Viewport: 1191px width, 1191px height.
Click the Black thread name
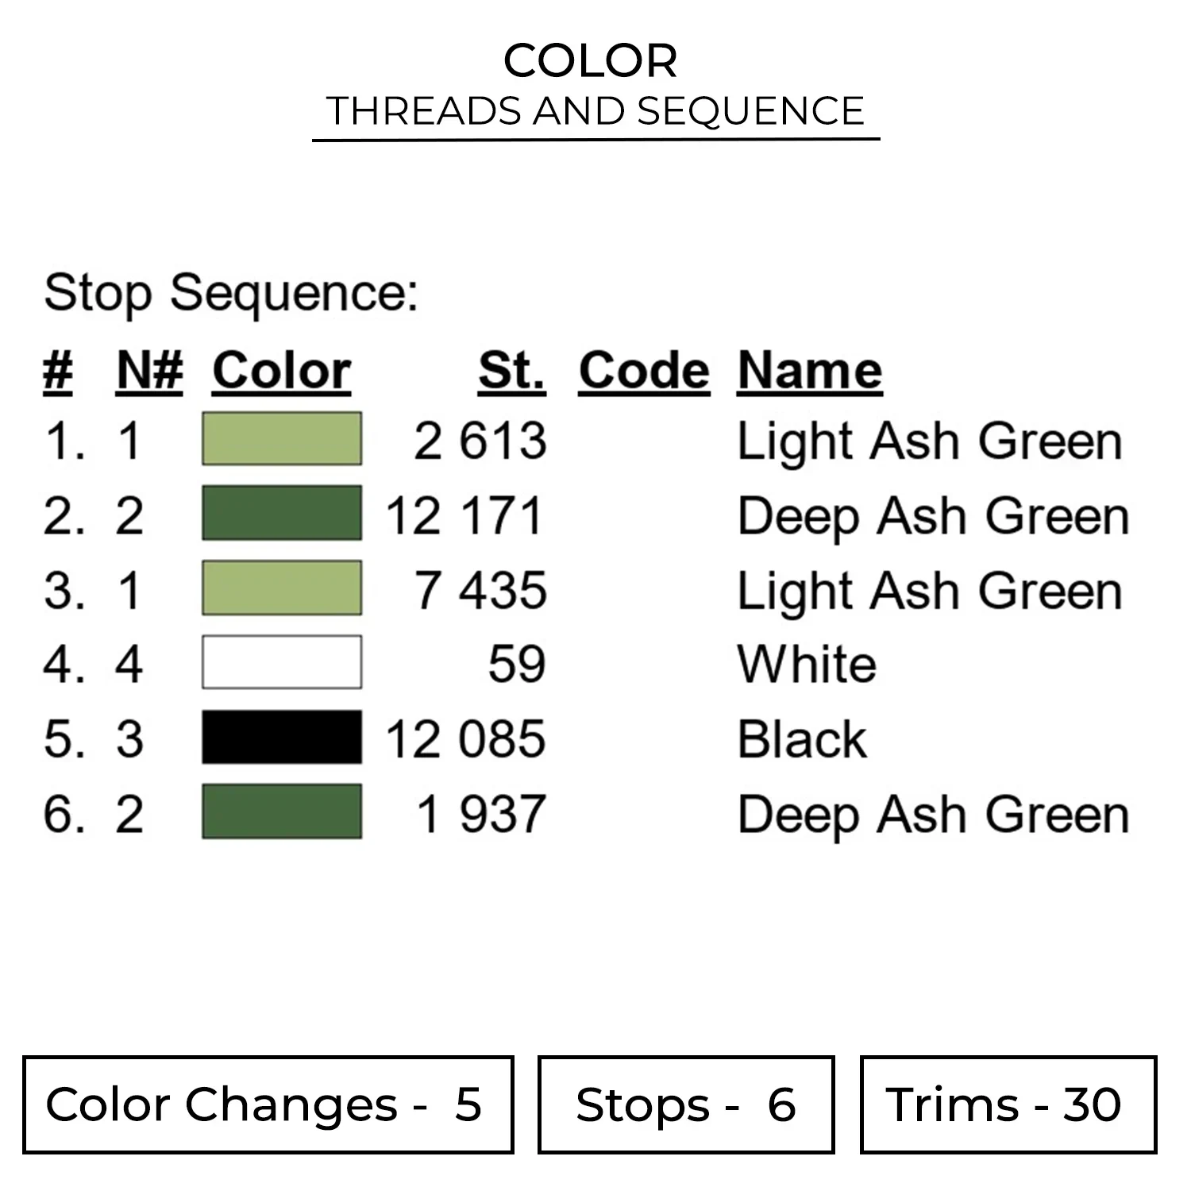point(802,739)
